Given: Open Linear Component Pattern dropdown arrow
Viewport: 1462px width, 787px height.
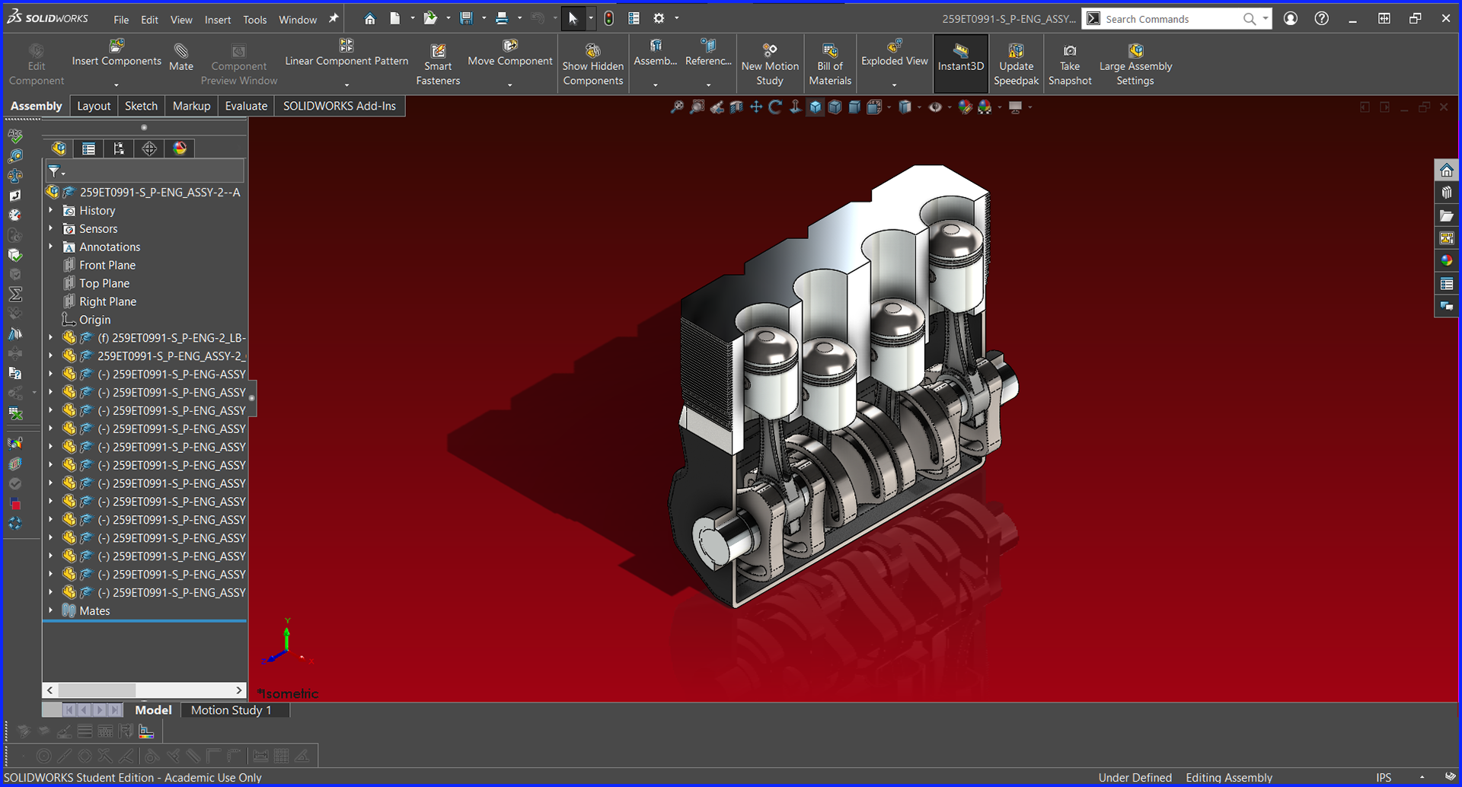Looking at the screenshot, I should tap(346, 84).
